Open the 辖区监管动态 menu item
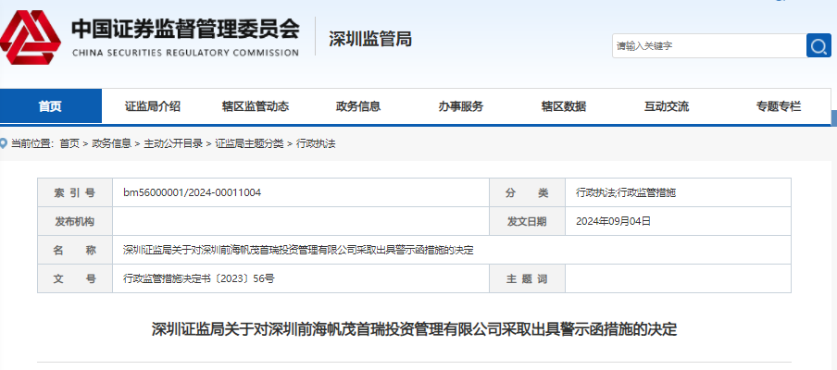 (256, 106)
